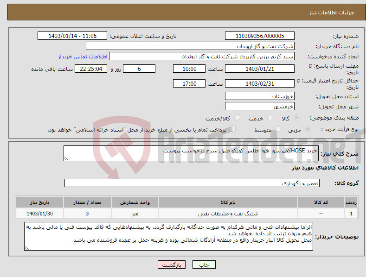The image size is (366, 277).
Task: Click the unit cell متر
Action: point(135,214)
